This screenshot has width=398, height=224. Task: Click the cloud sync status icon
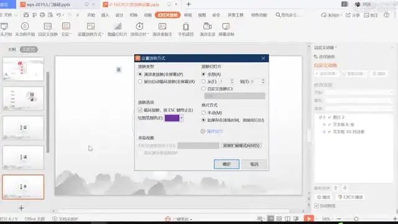tap(323, 15)
